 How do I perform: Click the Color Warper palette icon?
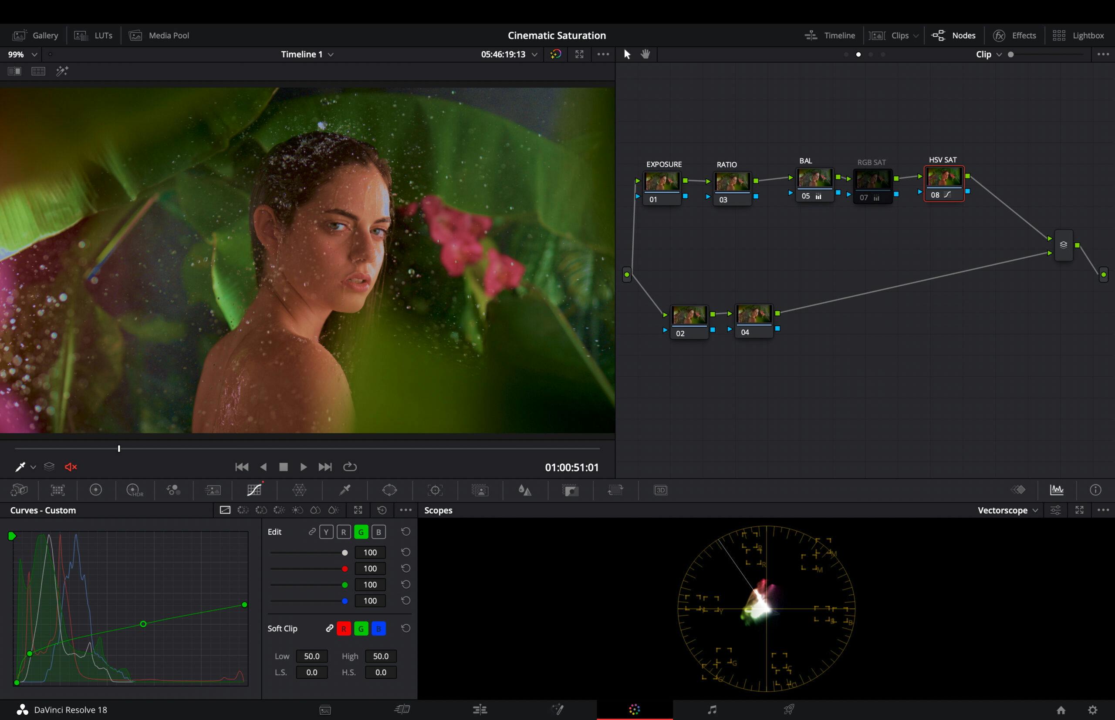point(299,490)
